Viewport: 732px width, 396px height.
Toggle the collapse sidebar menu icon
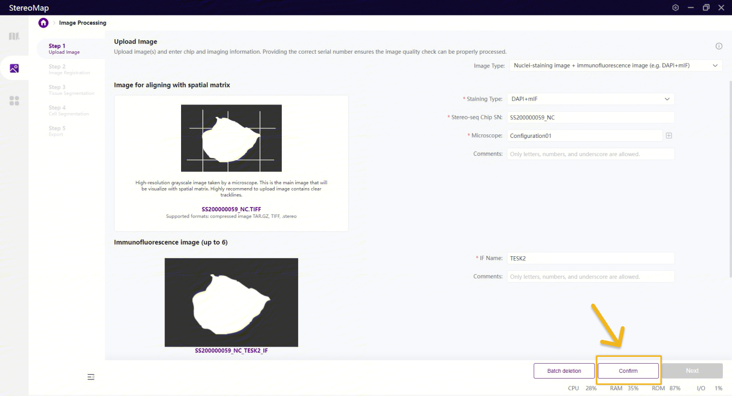pos(91,377)
